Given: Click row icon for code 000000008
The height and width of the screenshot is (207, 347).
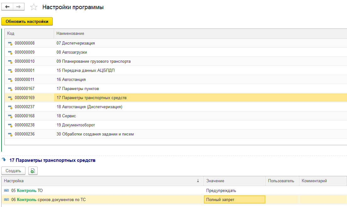Looking at the screenshot, I should tap(10, 43).
